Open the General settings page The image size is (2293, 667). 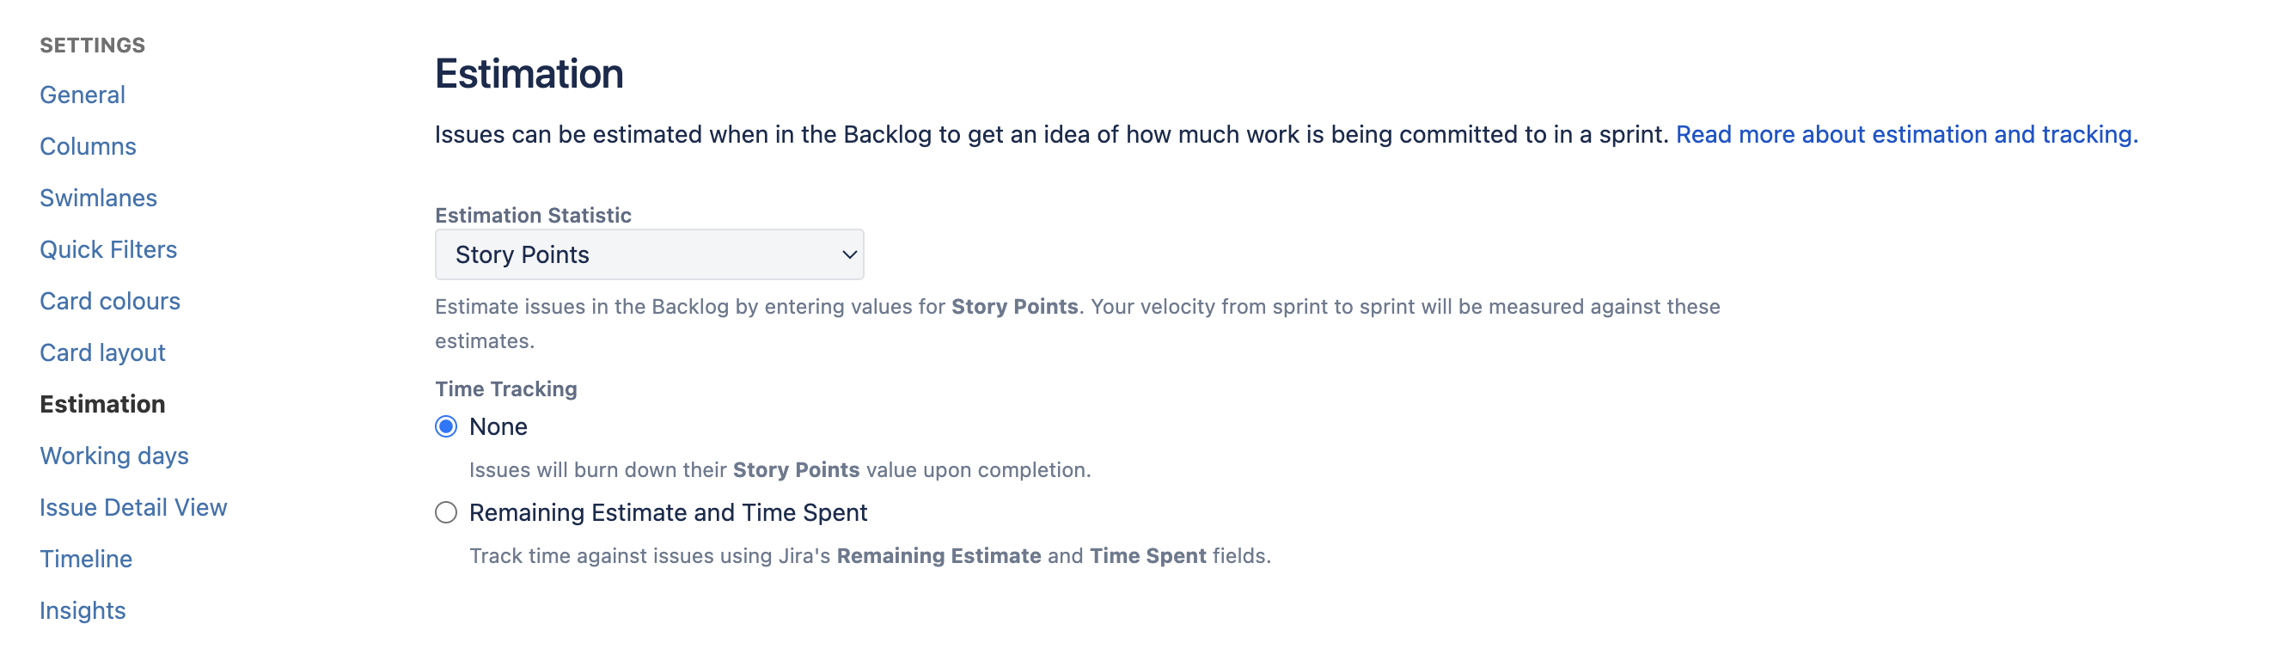click(82, 95)
